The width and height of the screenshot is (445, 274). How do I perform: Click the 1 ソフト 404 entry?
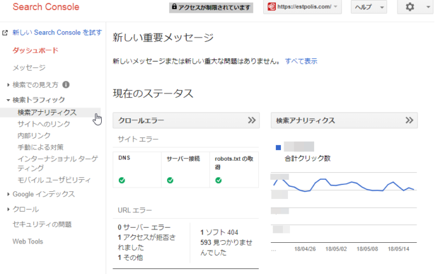click(219, 232)
